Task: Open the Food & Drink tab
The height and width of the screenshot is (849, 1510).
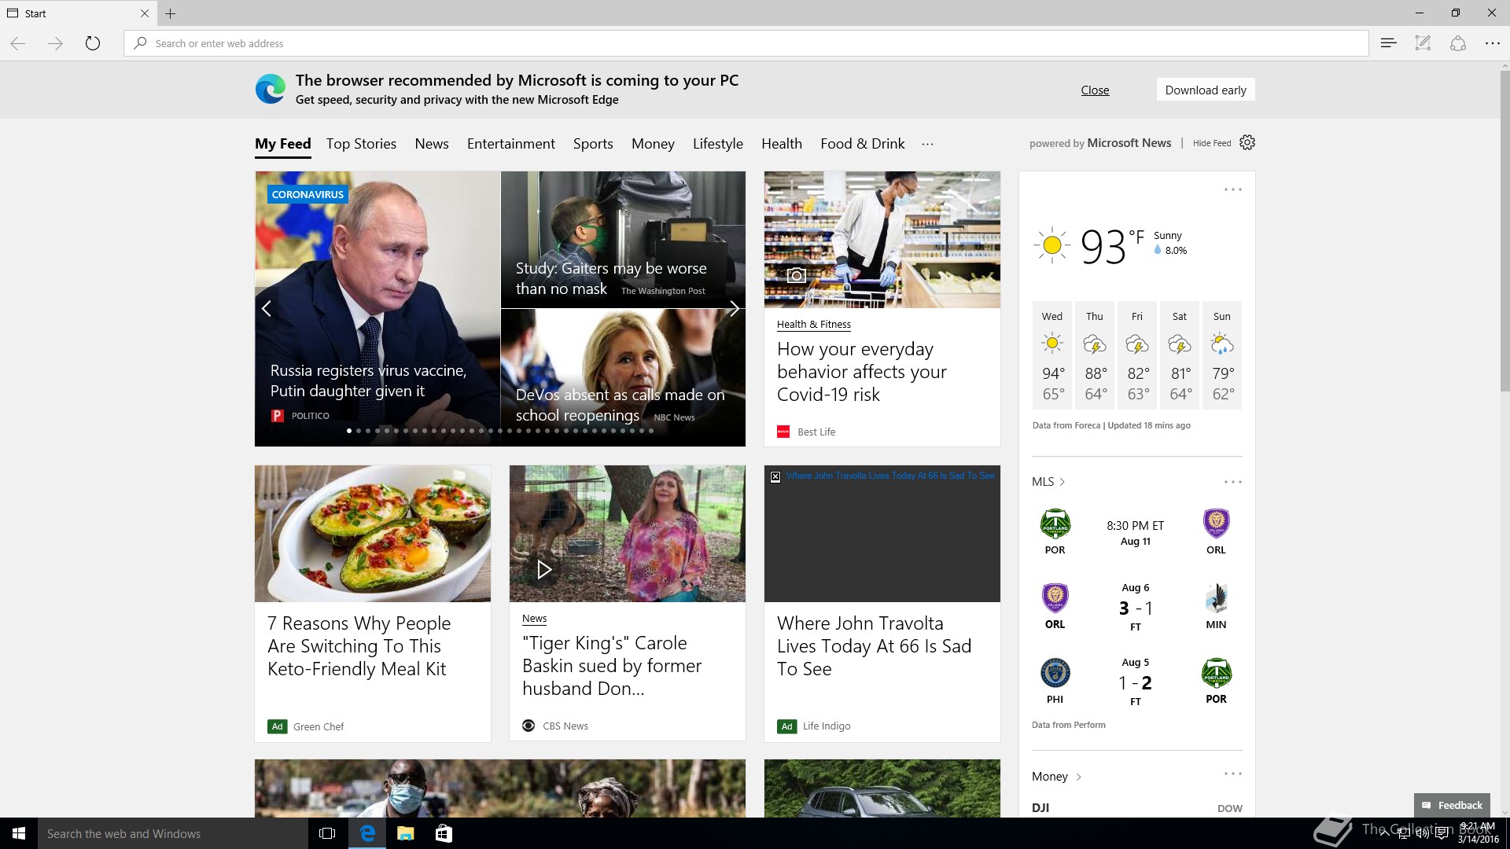Action: 863,144
